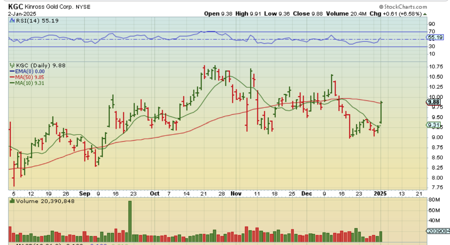Click the Nov month label on date axis

(x=236, y=194)
